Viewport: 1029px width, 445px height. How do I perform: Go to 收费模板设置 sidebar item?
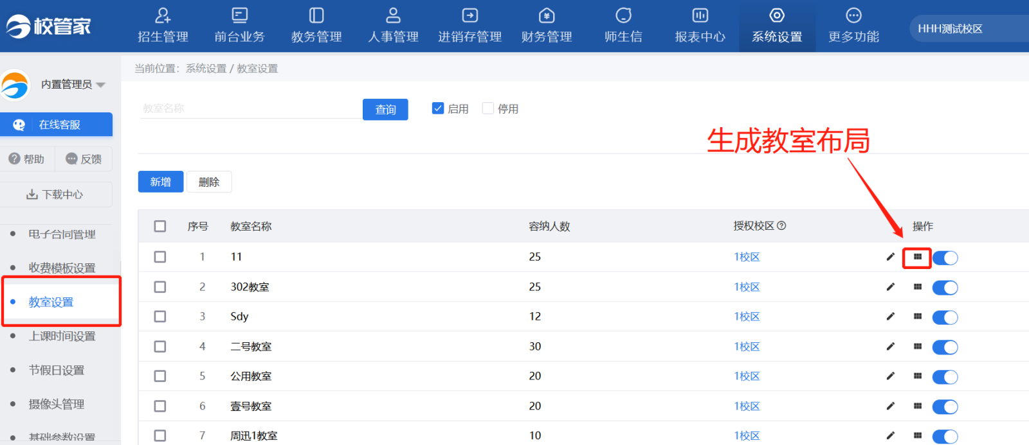click(x=62, y=268)
